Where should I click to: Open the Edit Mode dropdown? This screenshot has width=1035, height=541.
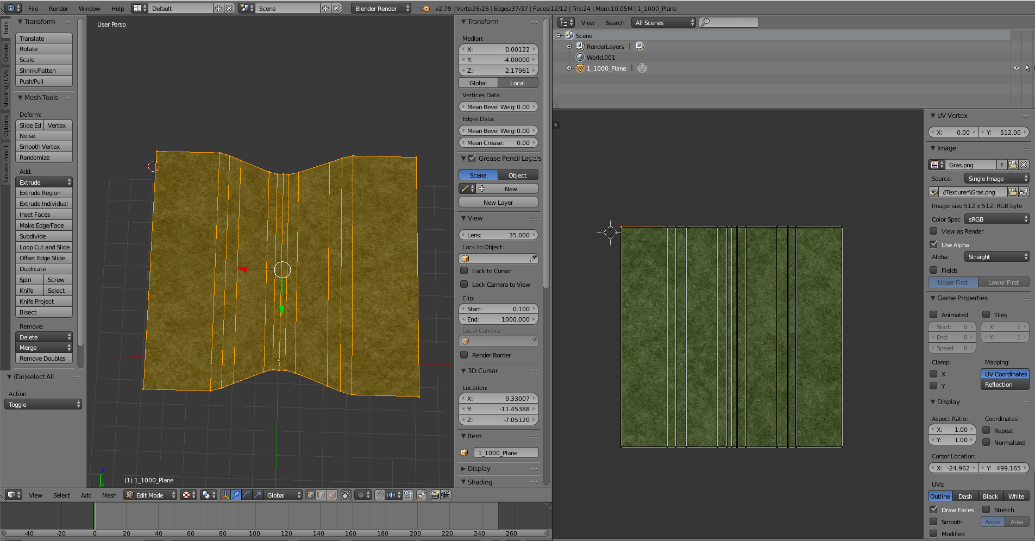151,495
